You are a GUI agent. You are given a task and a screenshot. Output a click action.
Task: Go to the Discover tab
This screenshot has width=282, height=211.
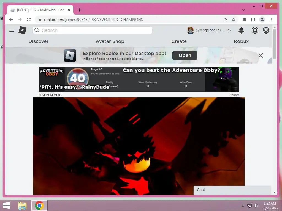39,41
